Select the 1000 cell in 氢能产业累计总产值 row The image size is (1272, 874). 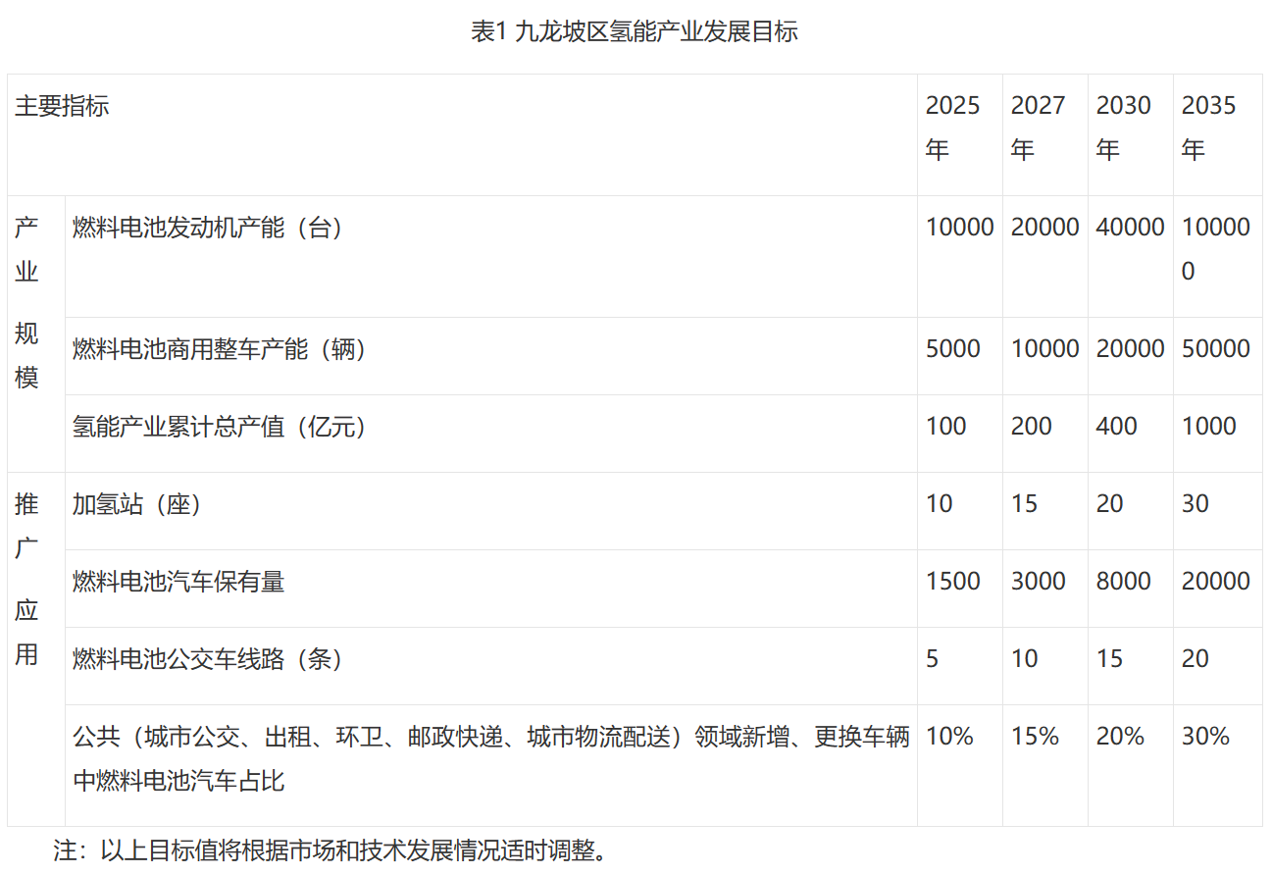(x=1217, y=434)
